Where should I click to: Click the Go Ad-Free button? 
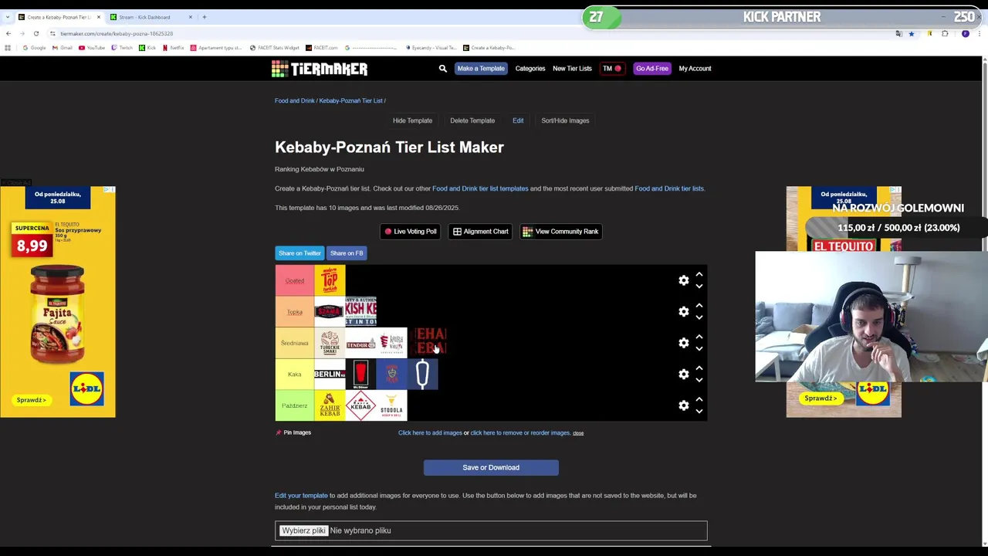652,69
